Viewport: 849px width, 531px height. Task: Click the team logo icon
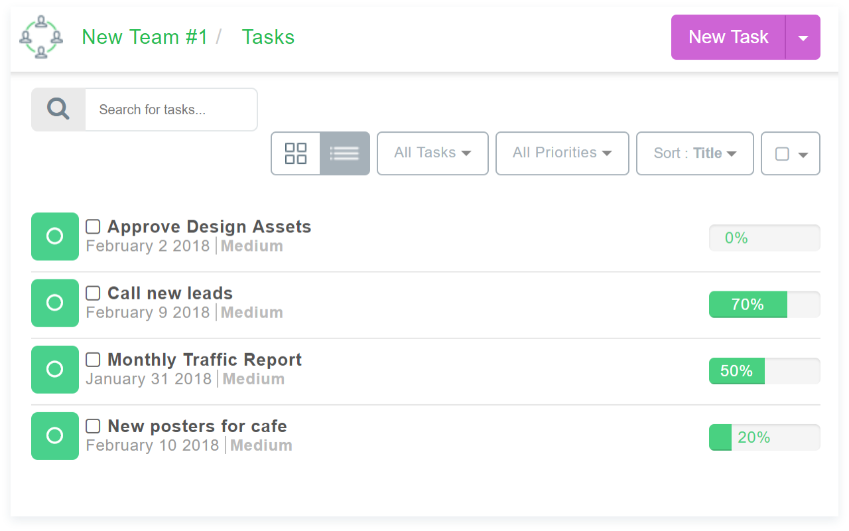pos(41,37)
